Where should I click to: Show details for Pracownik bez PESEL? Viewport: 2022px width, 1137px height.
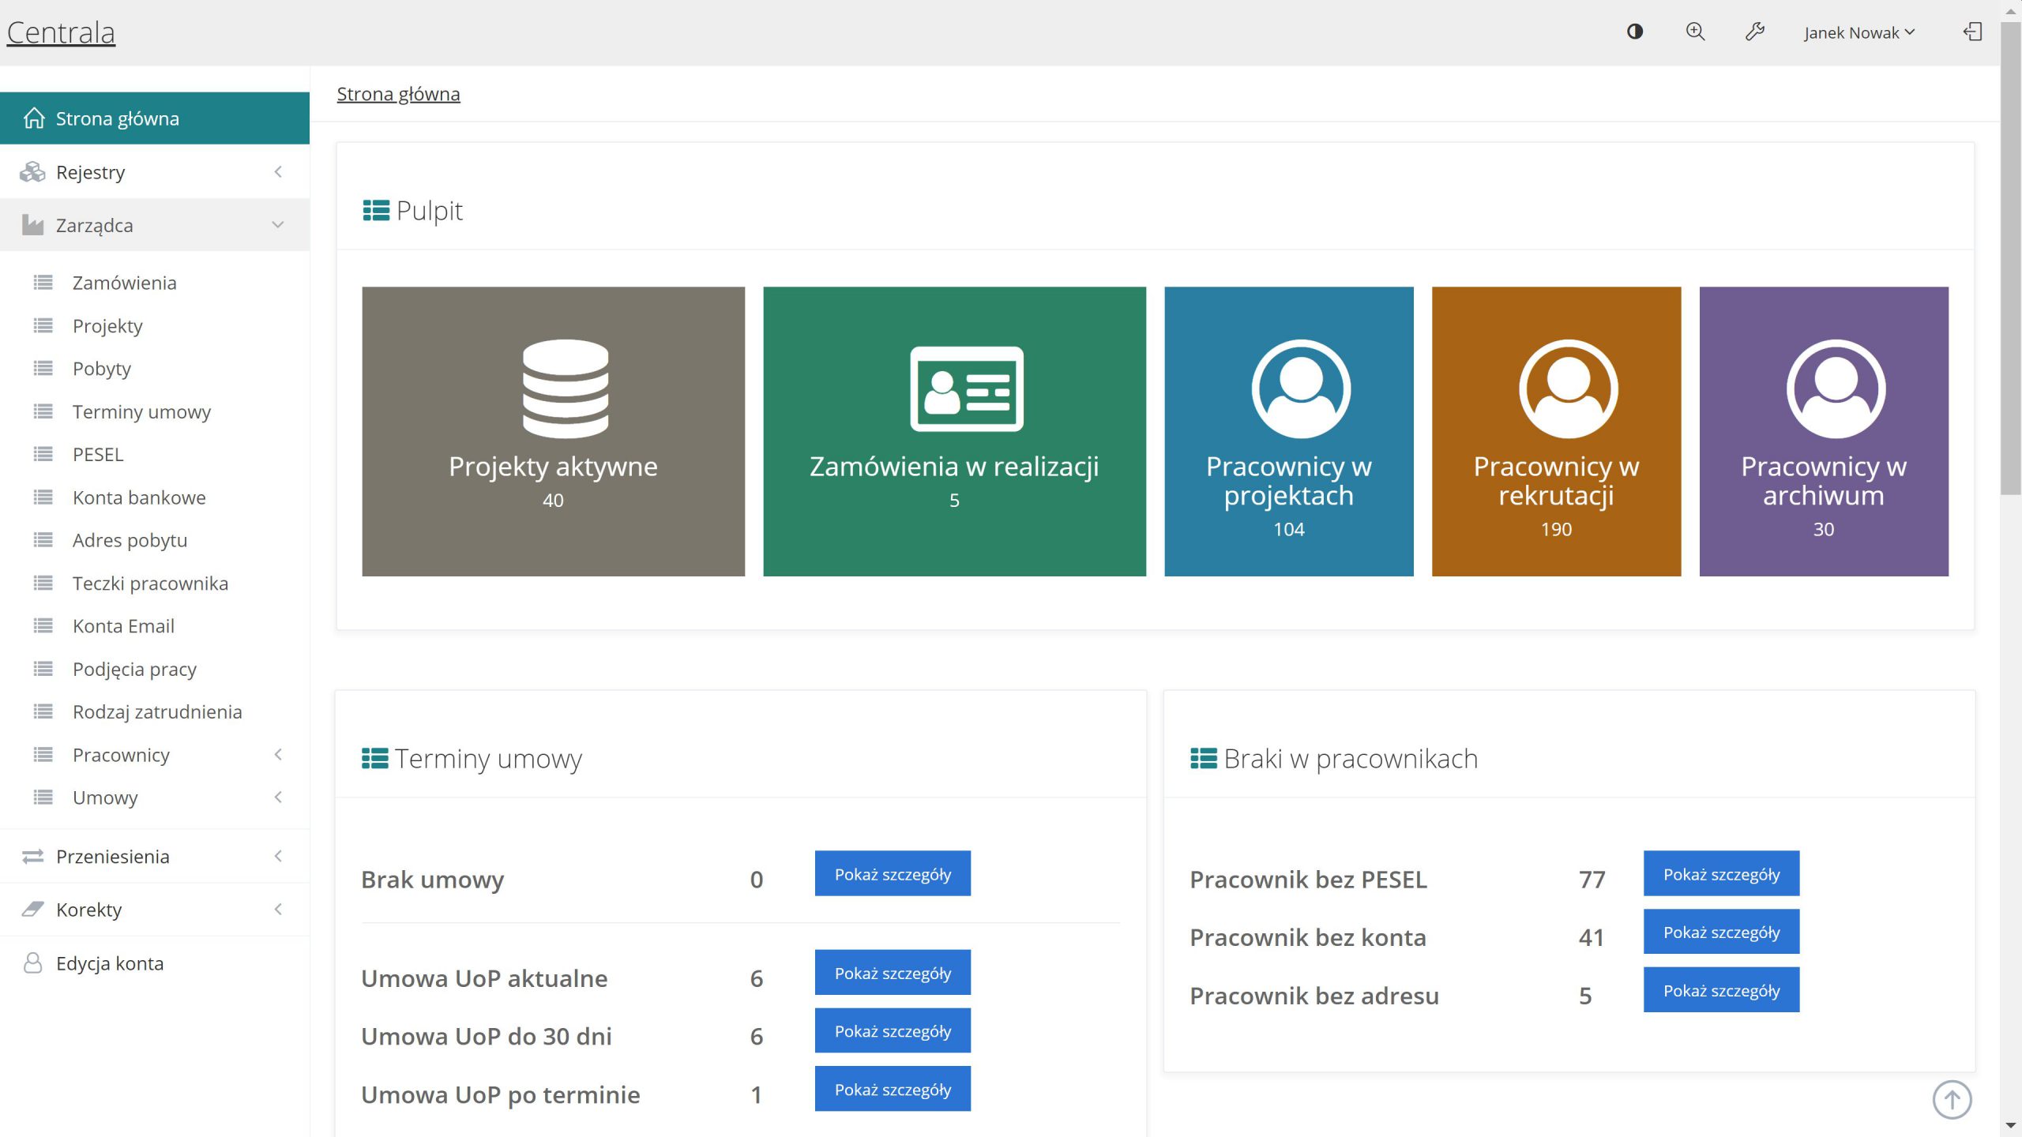coord(1721,873)
